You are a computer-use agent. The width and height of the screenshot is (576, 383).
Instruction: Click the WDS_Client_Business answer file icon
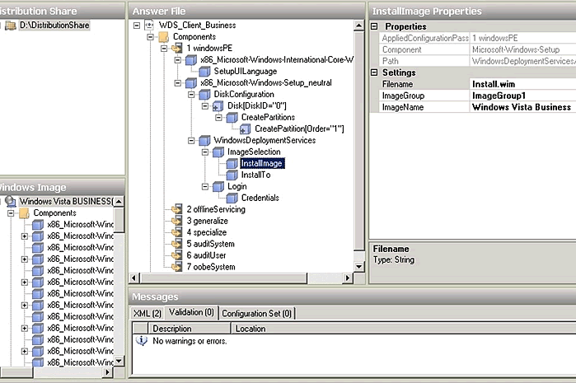coord(149,26)
